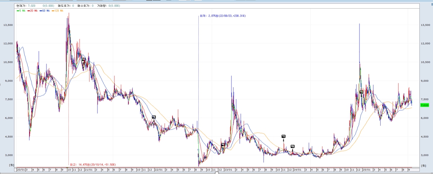This screenshot has height=174, width=433.
Task: Click the event marker near 25/01 peak
Action: [361, 92]
